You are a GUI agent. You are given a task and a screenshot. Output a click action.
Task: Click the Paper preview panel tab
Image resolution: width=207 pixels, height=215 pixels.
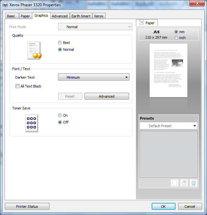tap(147, 23)
